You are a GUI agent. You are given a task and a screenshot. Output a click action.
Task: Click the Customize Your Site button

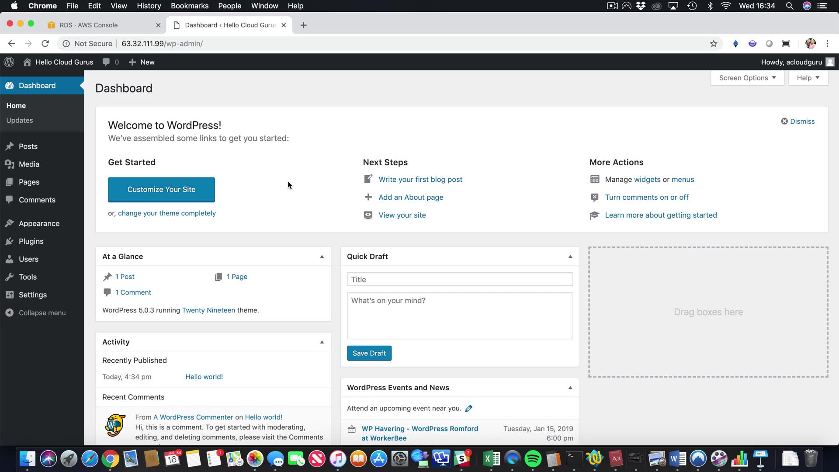click(x=161, y=190)
